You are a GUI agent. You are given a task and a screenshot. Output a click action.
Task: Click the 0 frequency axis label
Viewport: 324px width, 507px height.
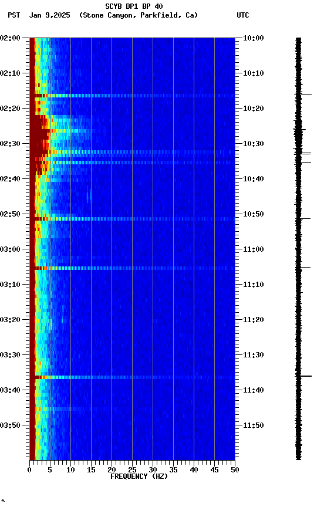(x=29, y=470)
